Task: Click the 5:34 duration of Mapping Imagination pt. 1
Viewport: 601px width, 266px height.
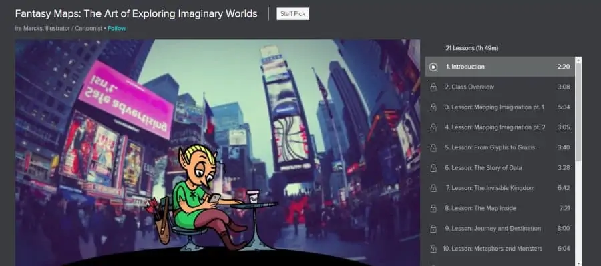Action: [564, 107]
